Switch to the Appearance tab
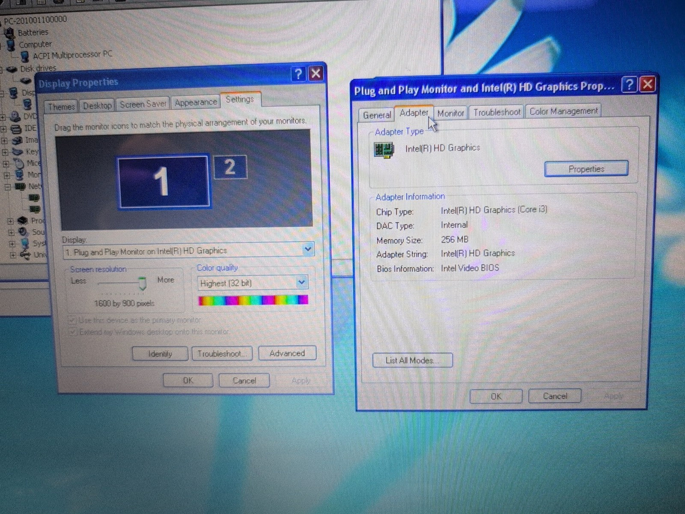 coord(196,102)
